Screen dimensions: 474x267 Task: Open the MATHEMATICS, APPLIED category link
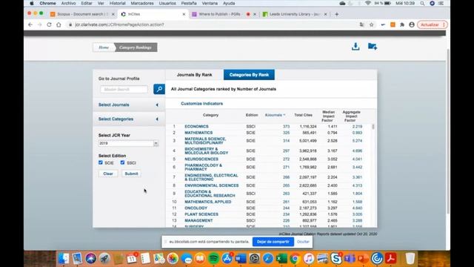coord(208,202)
